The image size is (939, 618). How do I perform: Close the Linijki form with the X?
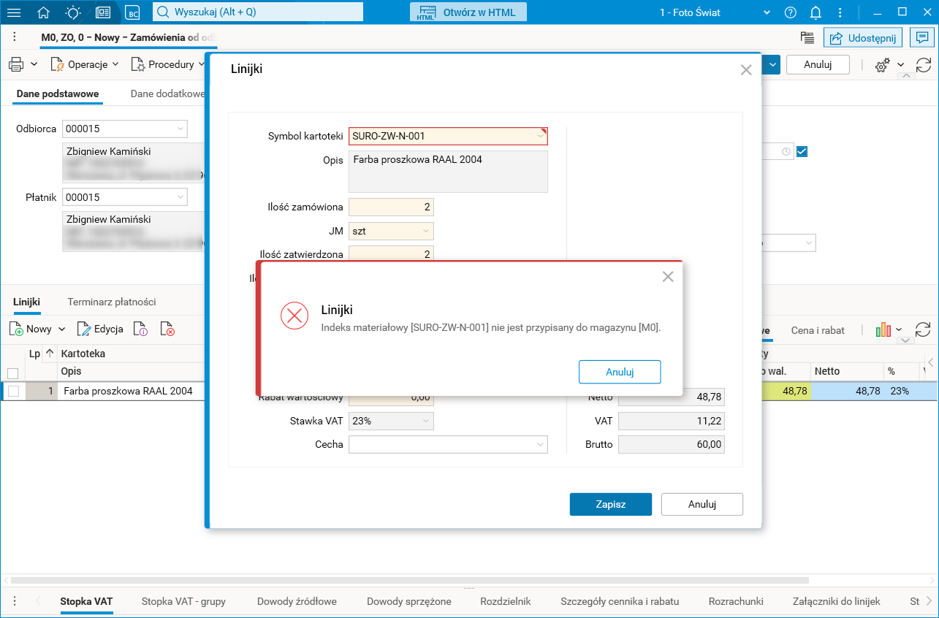745,69
